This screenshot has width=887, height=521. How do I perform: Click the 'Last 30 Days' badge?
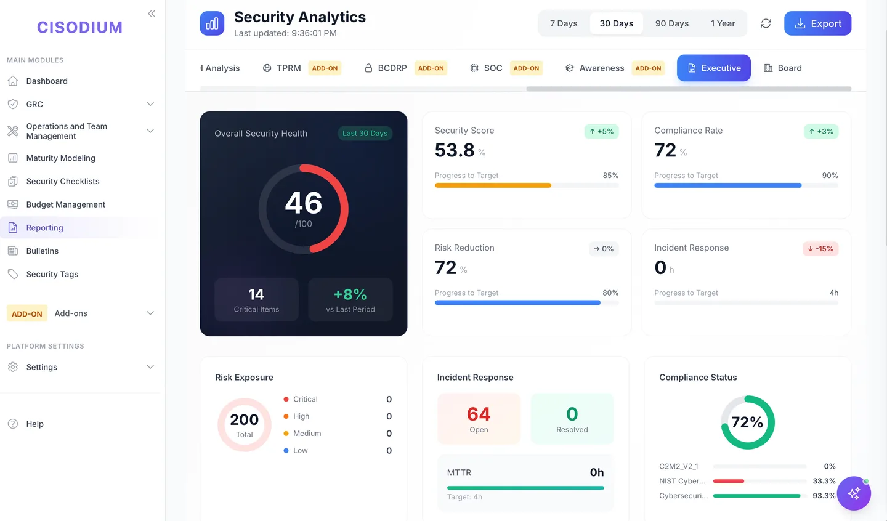365,134
